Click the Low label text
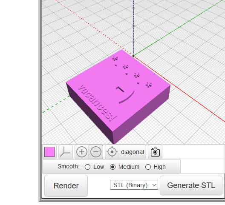Screen dimensions: 225x205 click(x=98, y=167)
